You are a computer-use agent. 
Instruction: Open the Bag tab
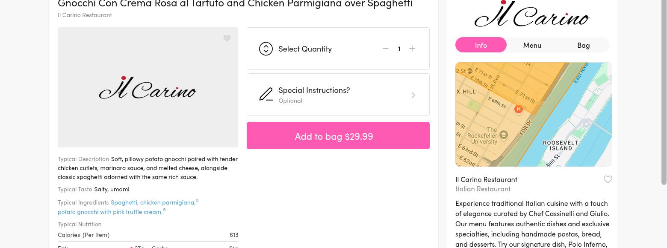[583, 45]
